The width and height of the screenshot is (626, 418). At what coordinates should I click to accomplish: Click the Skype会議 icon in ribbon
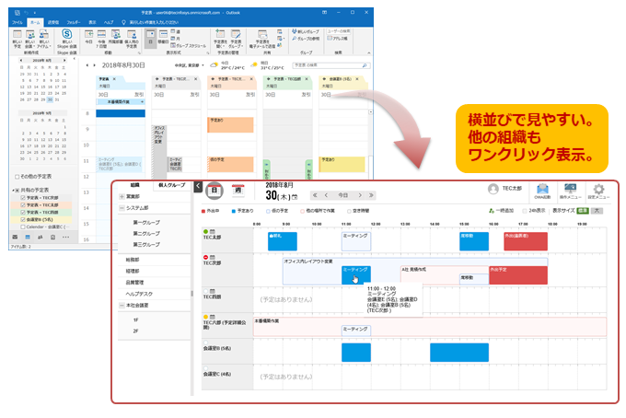(67, 34)
